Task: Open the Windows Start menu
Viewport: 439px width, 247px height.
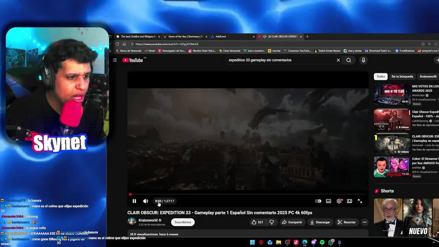Action: point(252,243)
